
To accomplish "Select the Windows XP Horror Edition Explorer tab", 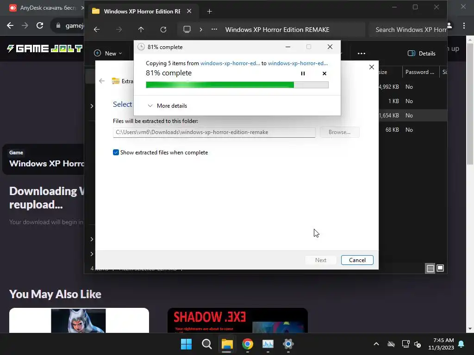I will pos(142,12).
